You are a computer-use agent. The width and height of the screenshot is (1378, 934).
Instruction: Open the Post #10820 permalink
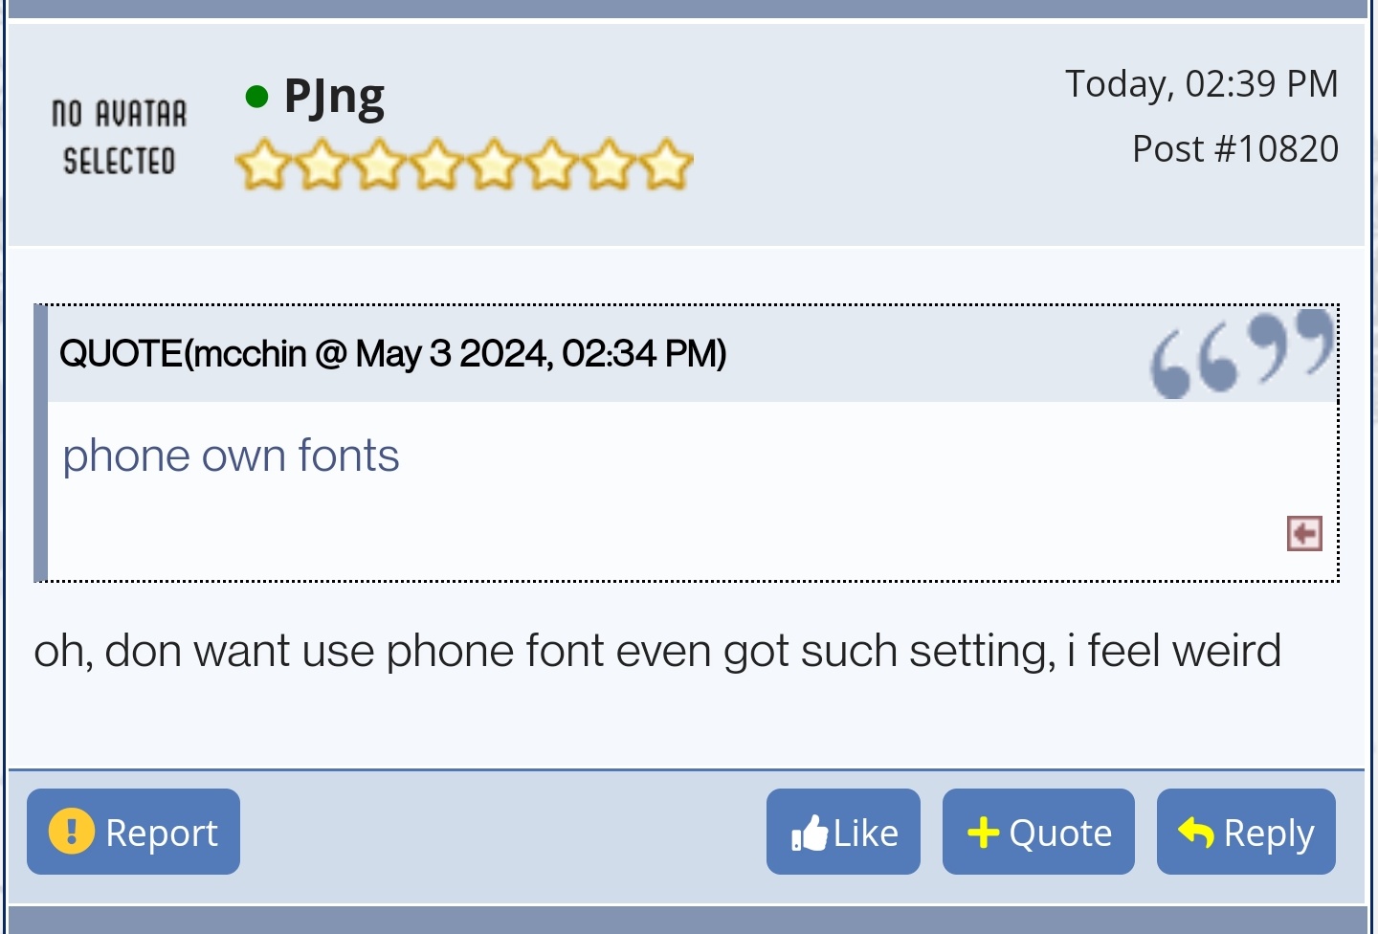click(x=1235, y=149)
